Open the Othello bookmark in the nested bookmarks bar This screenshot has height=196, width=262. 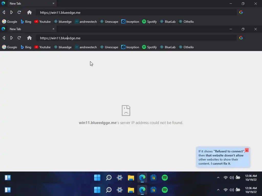[x=186, y=47]
